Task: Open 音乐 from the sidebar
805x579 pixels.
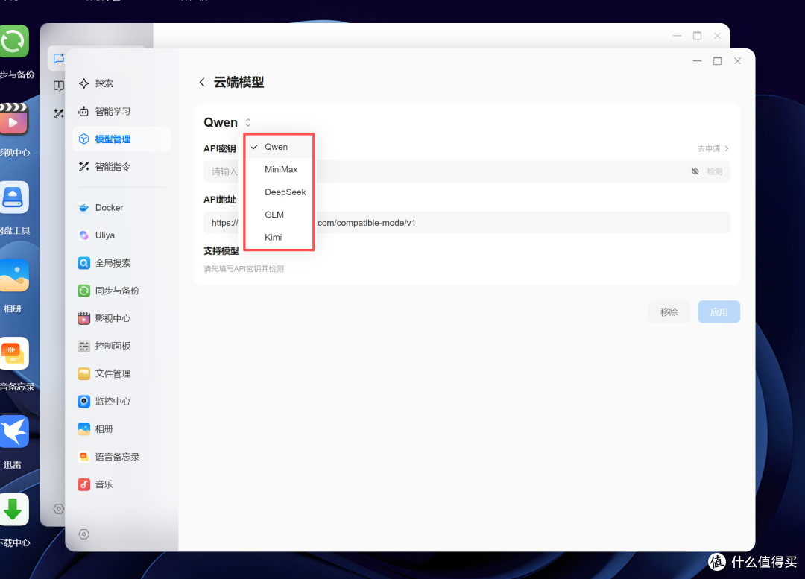Action: coord(121,484)
